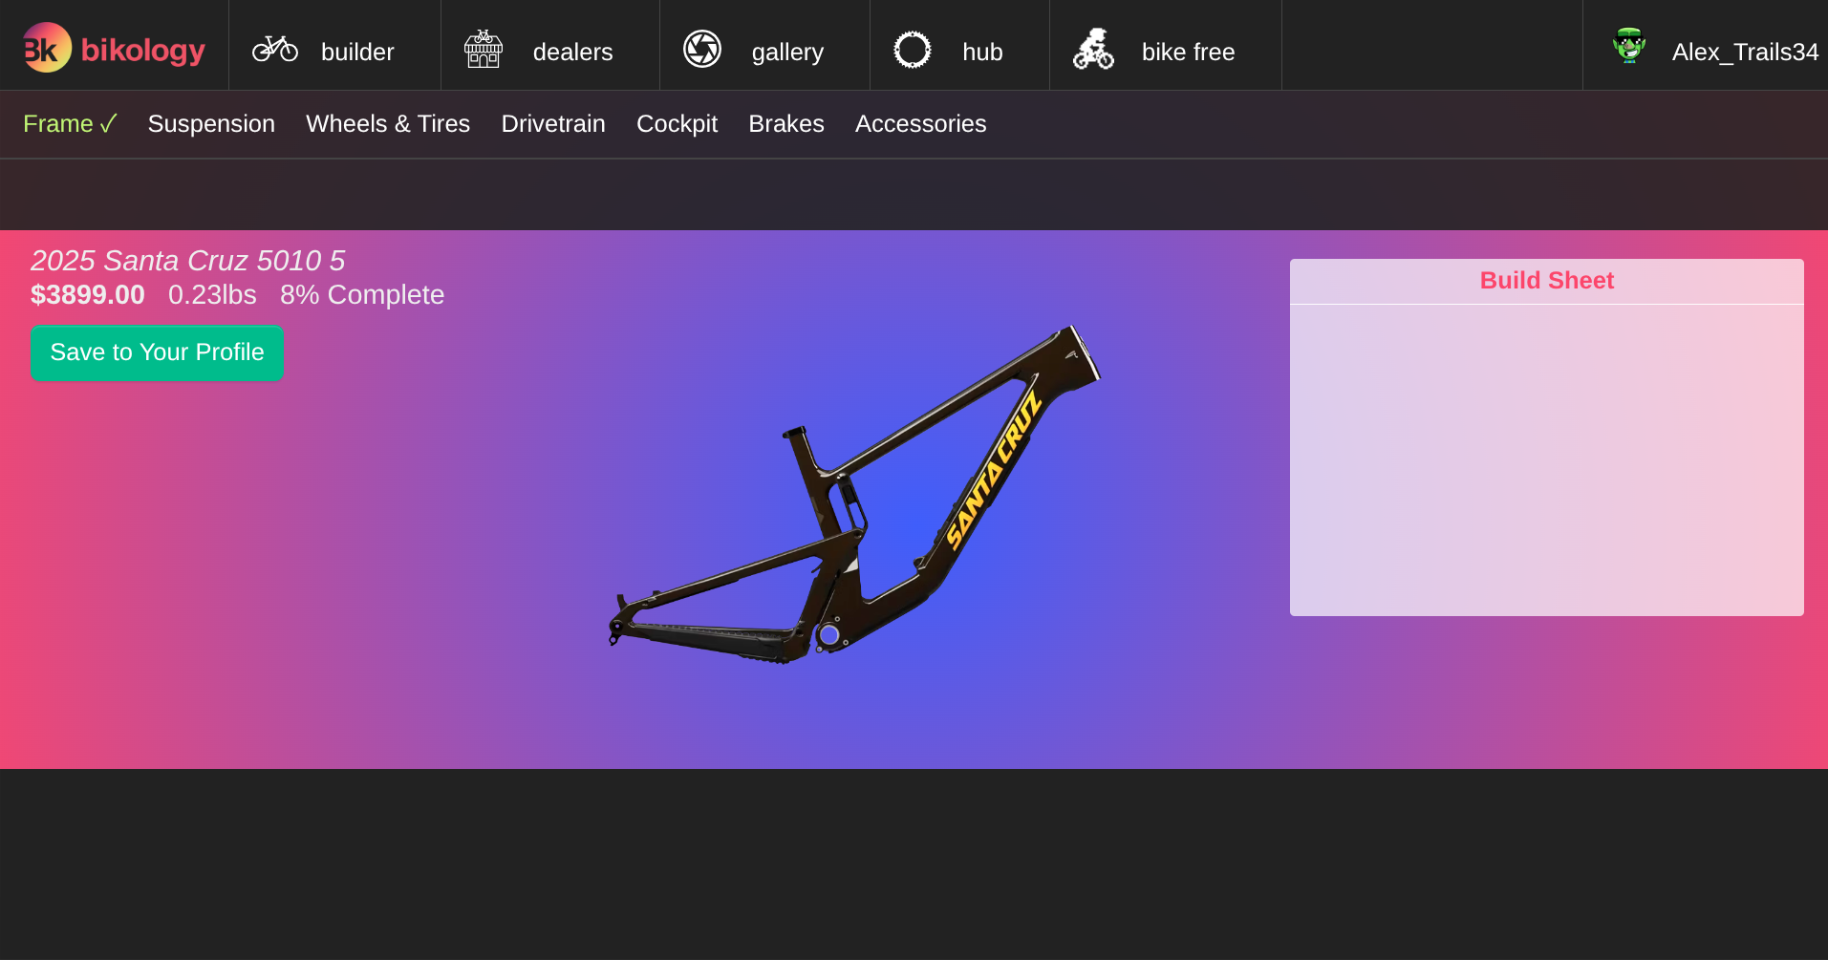Choose the Accessories tab

(920, 124)
